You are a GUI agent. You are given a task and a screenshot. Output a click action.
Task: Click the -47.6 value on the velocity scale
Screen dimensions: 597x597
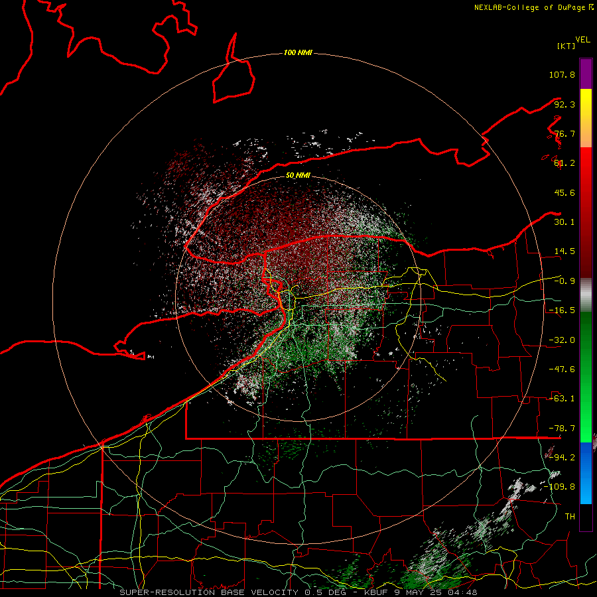click(x=562, y=369)
